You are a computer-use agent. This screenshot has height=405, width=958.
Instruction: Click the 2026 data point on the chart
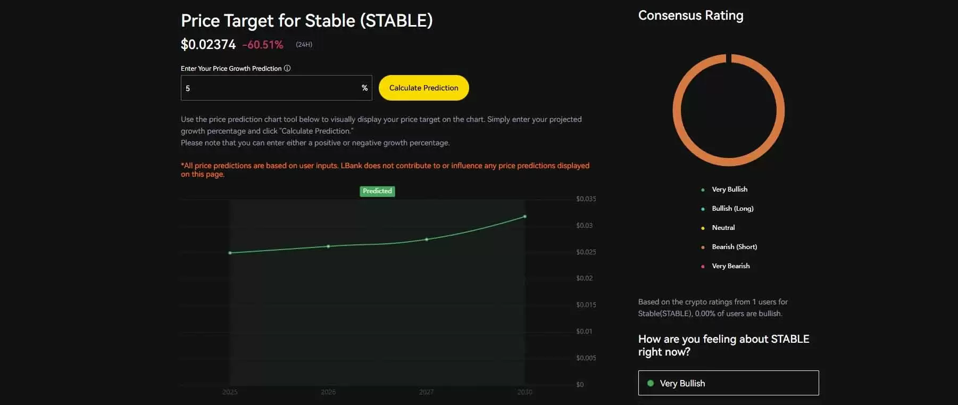tap(328, 246)
